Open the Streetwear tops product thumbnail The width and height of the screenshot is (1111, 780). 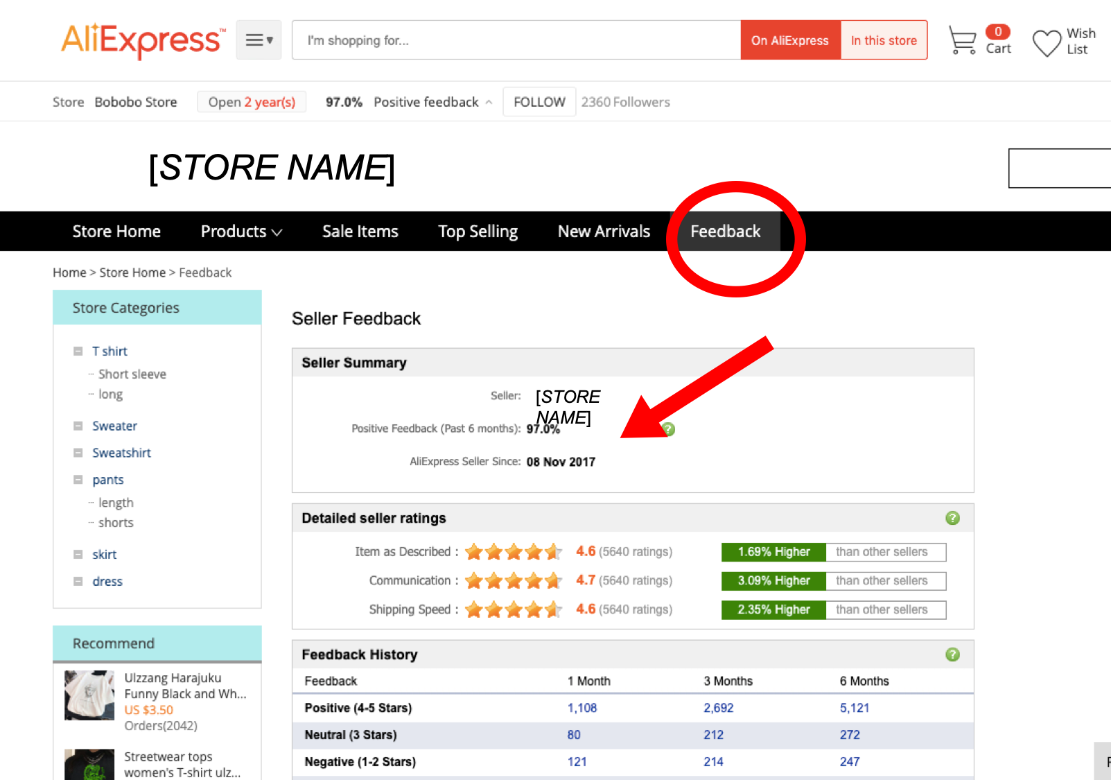pyautogui.click(x=89, y=765)
